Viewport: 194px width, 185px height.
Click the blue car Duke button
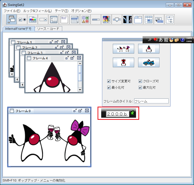(149, 63)
